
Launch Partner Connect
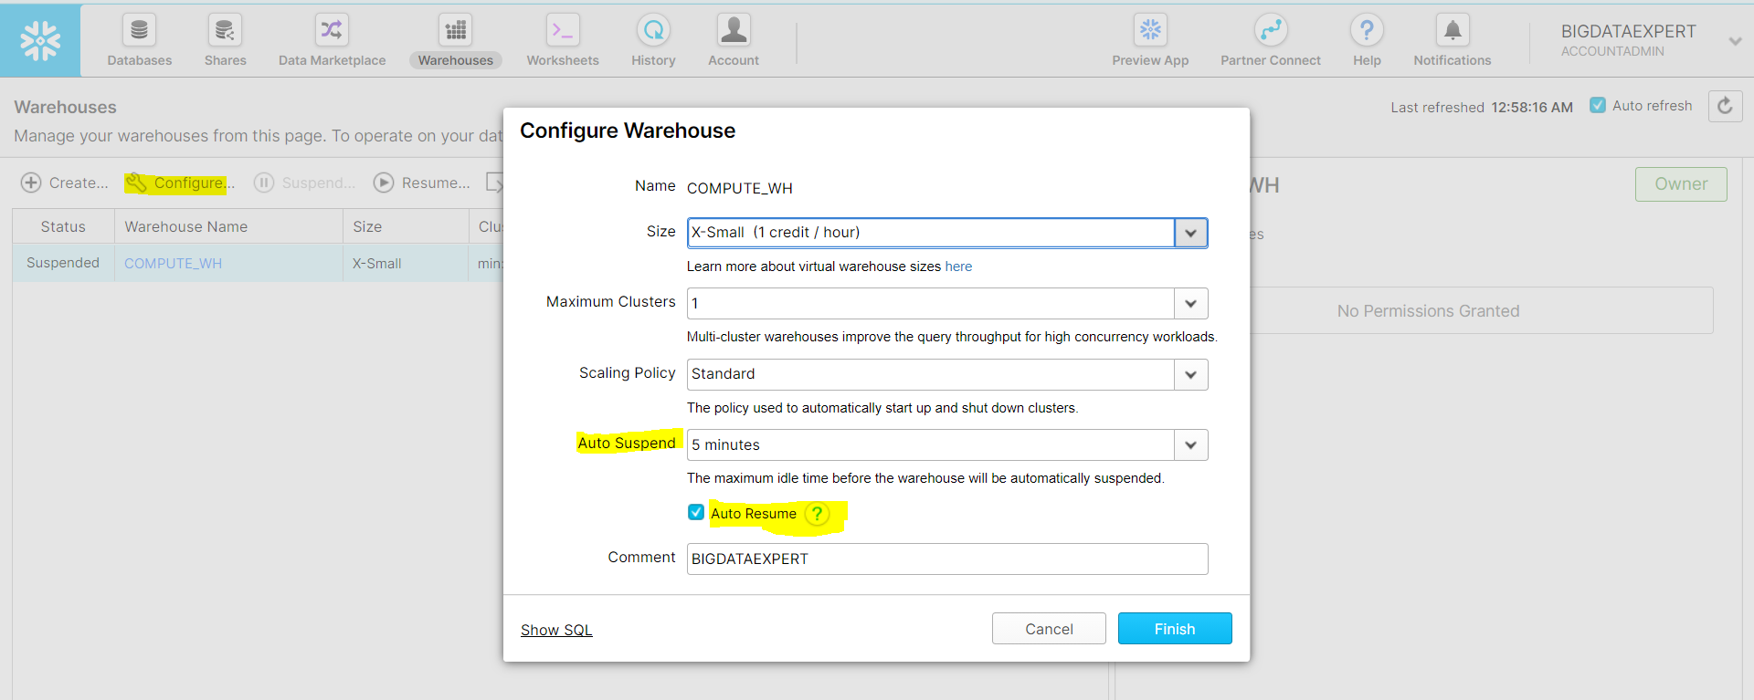click(x=1271, y=40)
